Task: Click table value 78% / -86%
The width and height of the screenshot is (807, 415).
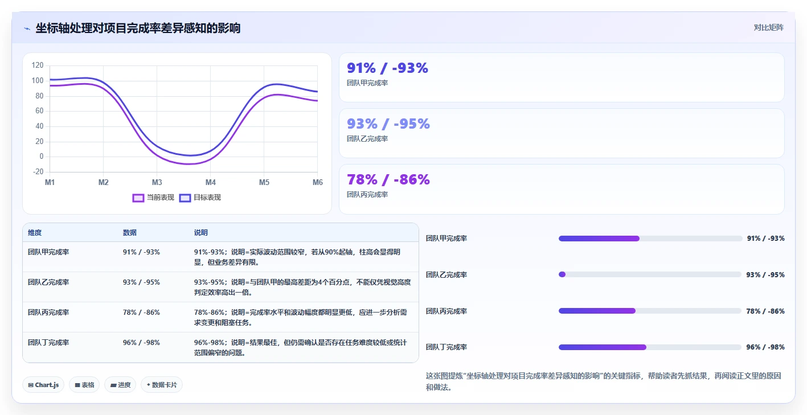Action: [141, 313]
